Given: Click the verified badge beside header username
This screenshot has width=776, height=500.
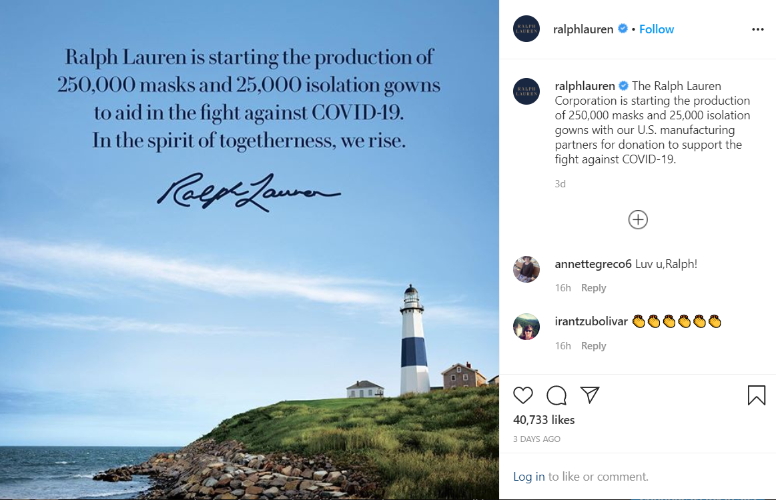Looking at the screenshot, I should click(x=623, y=29).
